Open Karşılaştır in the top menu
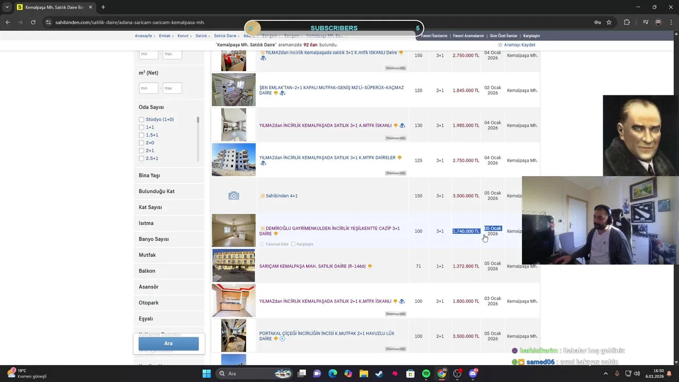 [x=532, y=36]
